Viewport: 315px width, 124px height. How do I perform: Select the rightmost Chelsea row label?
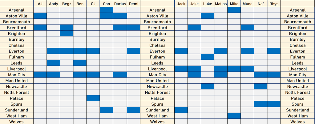(x=297, y=45)
